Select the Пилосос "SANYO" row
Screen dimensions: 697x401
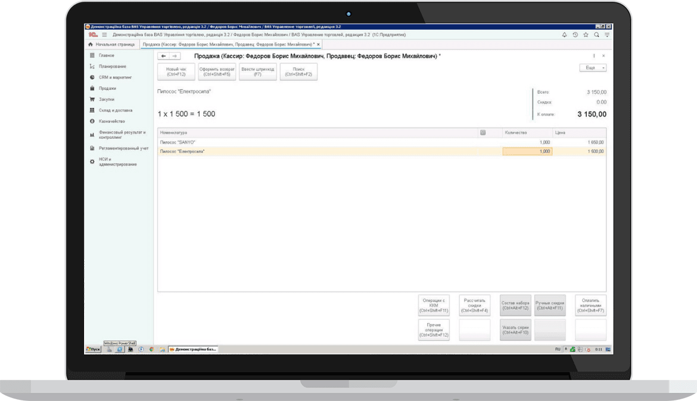click(x=298, y=142)
